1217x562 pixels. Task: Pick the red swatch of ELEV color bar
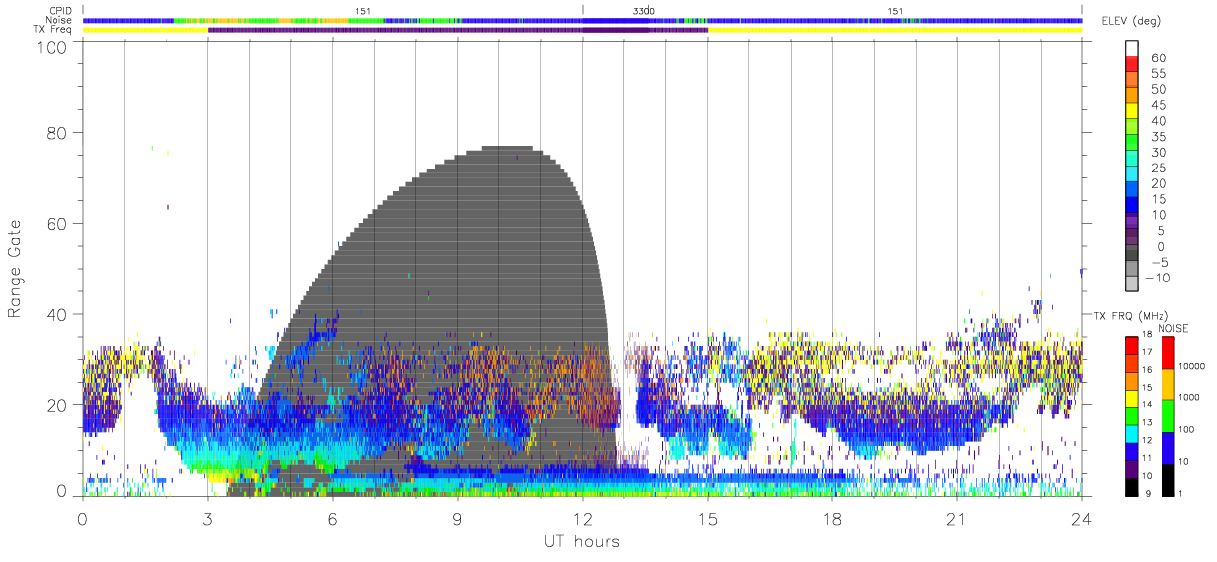[x=1133, y=64]
